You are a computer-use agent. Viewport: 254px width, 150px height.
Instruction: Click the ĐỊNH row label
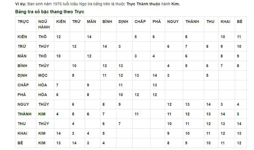pos(22,75)
